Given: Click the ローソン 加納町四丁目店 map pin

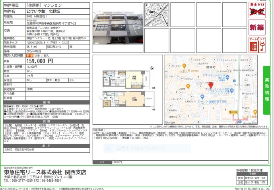Looking at the screenshot, I should (202, 97).
